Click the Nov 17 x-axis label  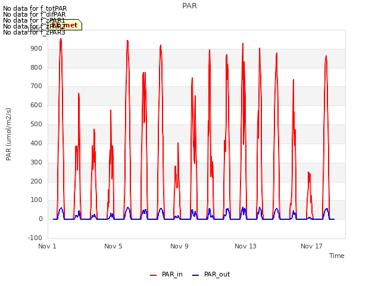coord(311,246)
